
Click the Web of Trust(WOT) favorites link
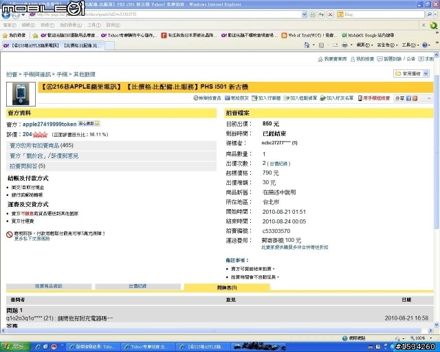(x=309, y=35)
